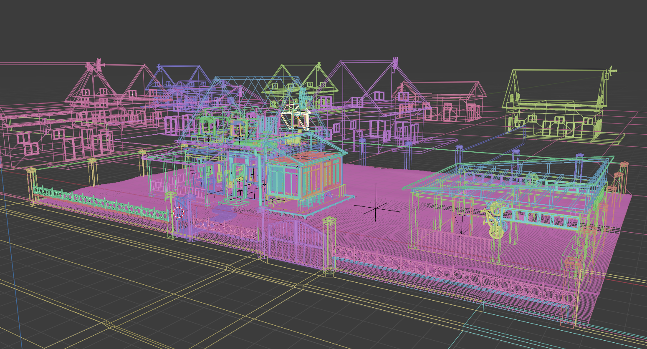The image size is (647, 349).
Task: Click the black empty crosshair on the lawn
Action: pyautogui.click(x=375, y=206)
